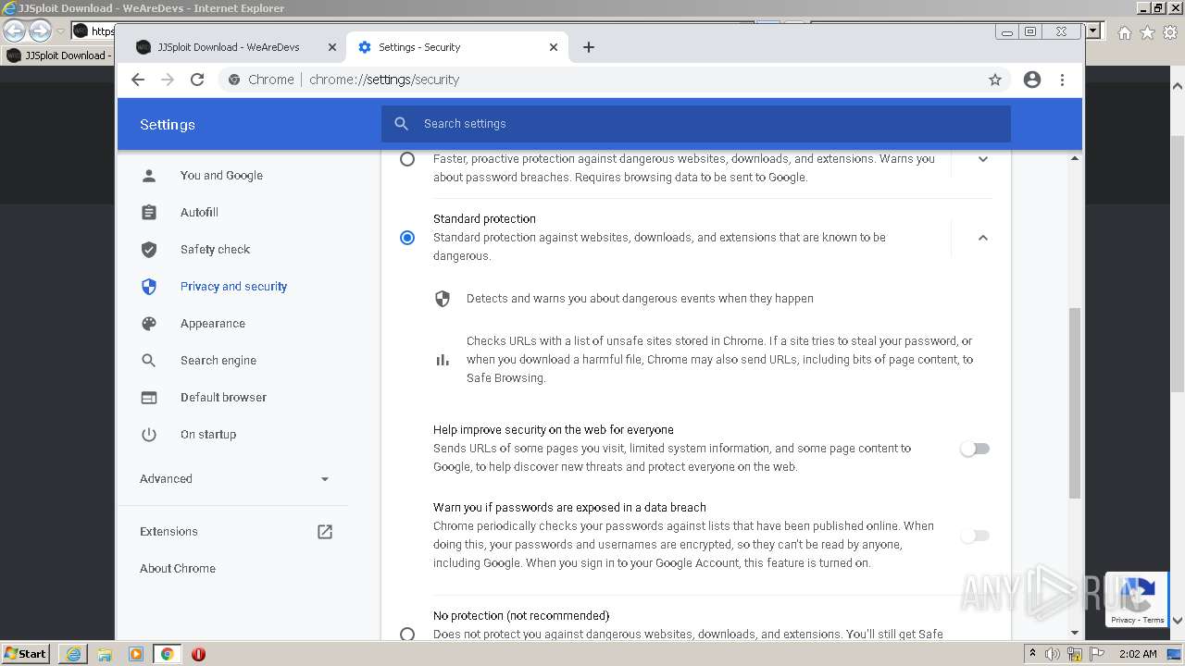Click the reCAPTCHA Privacy - Terms badge
1185x666 pixels.
pos(1138,600)
